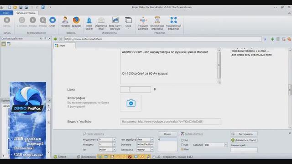
Task: Open the manual captcha input tool
Action: (x=115, y=23)
